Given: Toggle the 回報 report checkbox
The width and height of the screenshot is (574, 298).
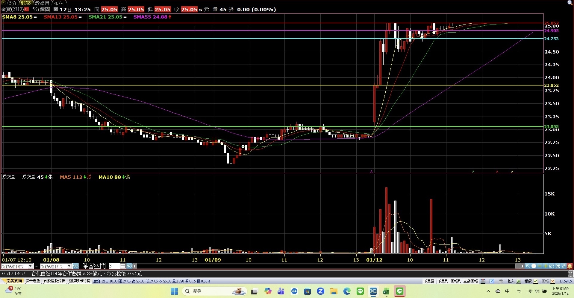Looking at the screenshot, I should pos(553,281).
